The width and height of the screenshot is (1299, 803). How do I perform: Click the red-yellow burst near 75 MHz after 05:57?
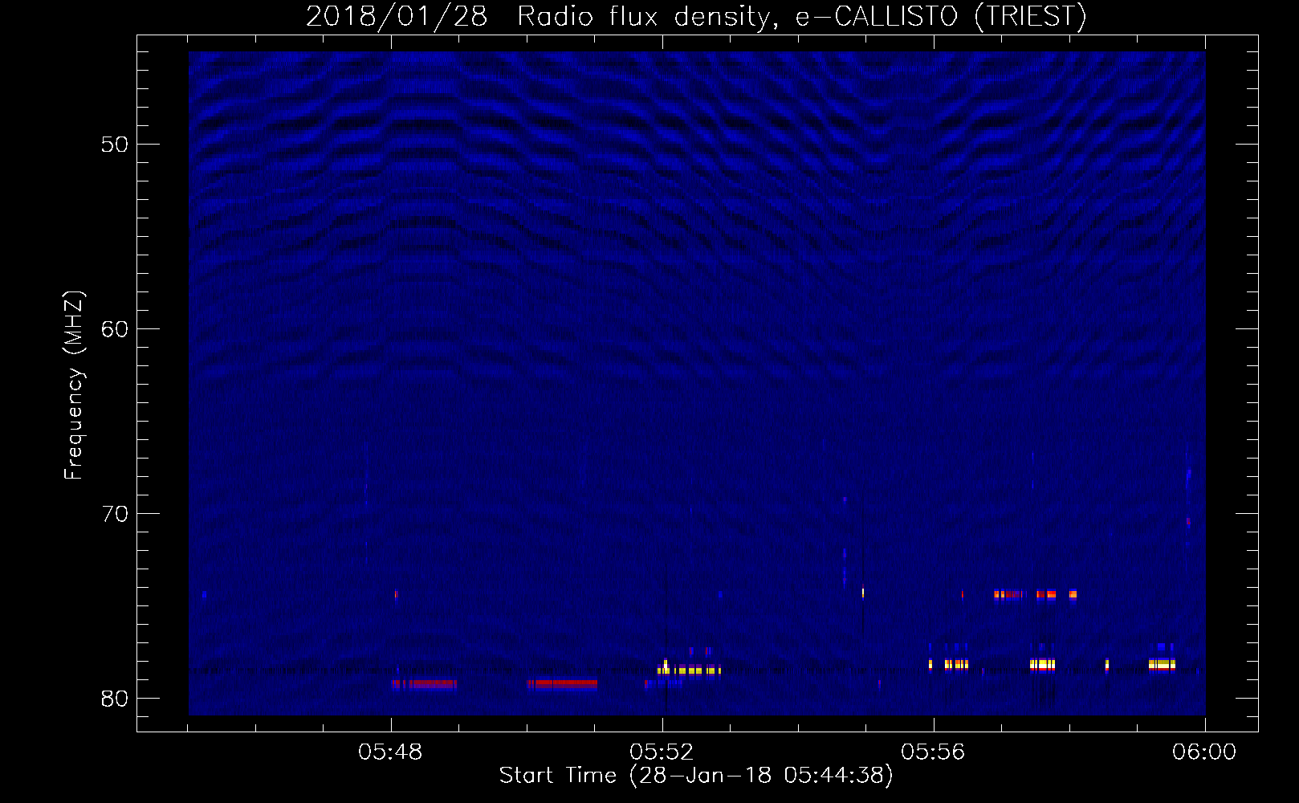pyautogui.click(x=1036, y=595)
